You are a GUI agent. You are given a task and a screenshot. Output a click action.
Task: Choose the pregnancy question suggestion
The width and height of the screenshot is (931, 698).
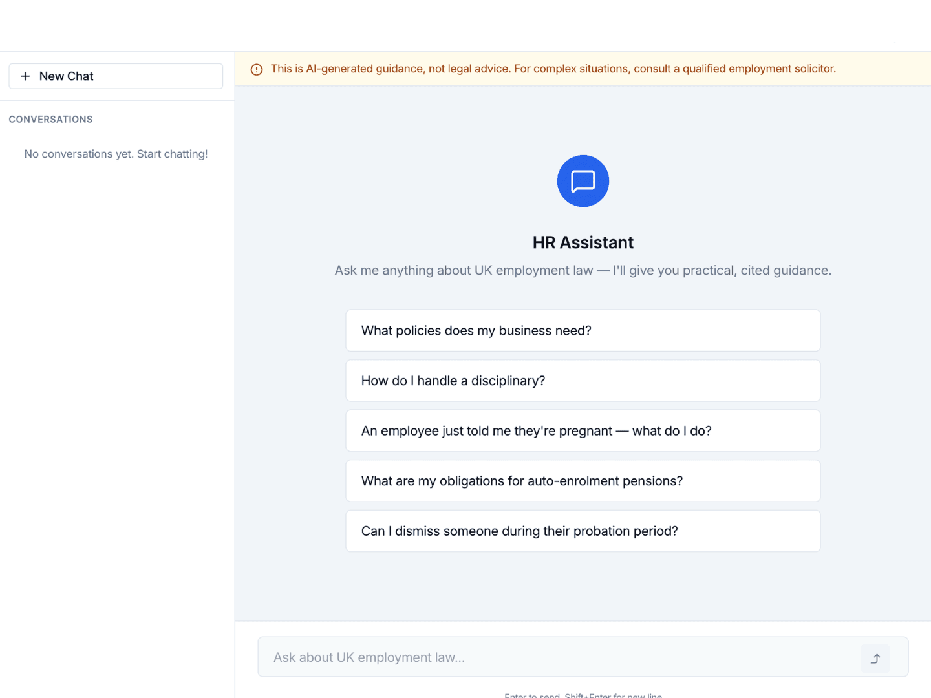tap(583, 430)
